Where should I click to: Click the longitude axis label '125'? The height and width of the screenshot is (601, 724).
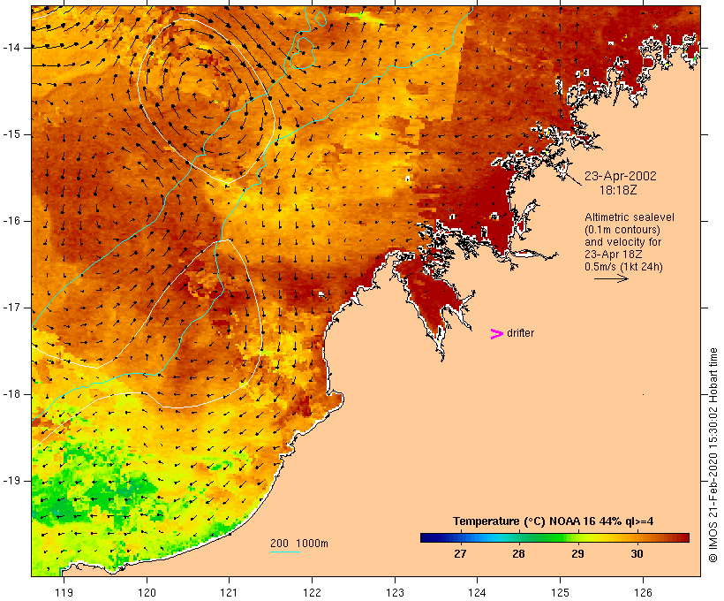[x=560, y=592]
